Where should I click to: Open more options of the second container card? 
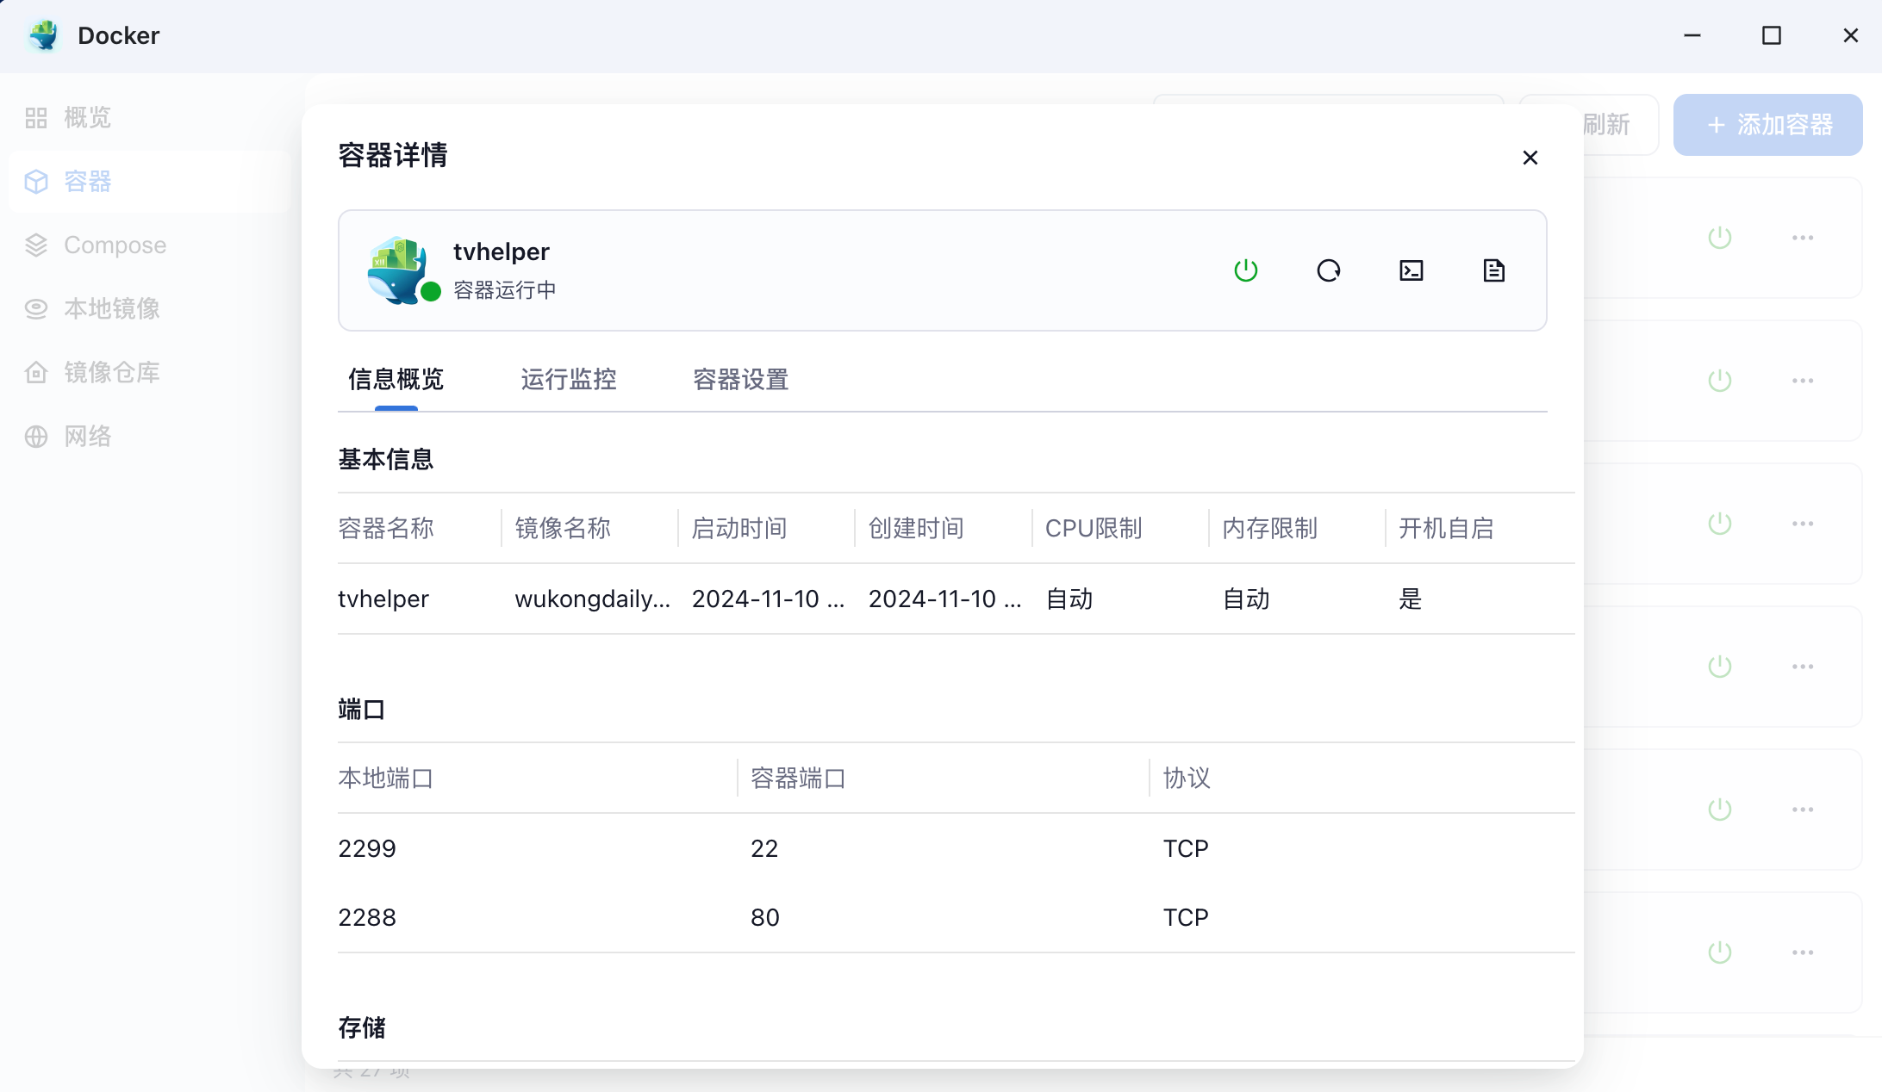tap(1803, 381)
